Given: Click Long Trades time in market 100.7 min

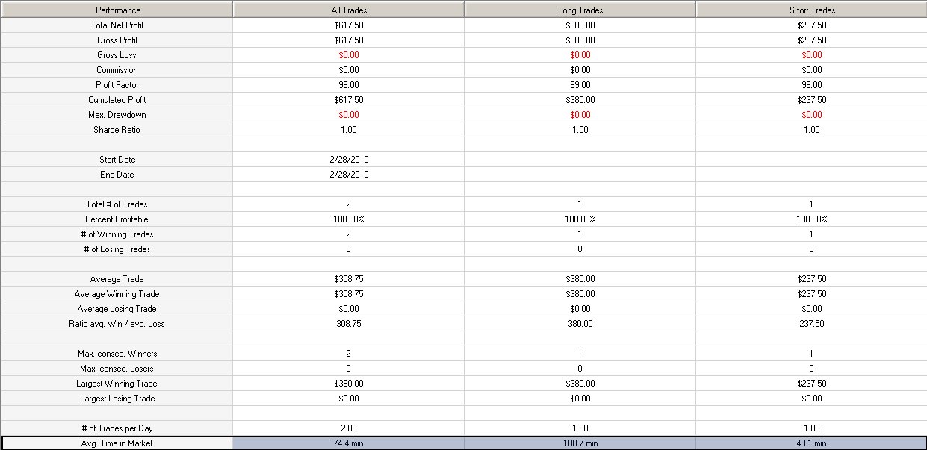Looking at the screenshot, I should (x=580, y=443).
